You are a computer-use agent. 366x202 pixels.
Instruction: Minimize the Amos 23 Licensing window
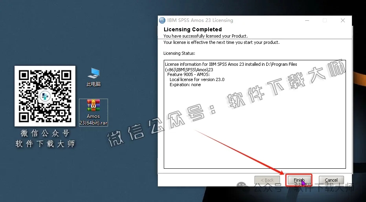click(x=307, y=20)
